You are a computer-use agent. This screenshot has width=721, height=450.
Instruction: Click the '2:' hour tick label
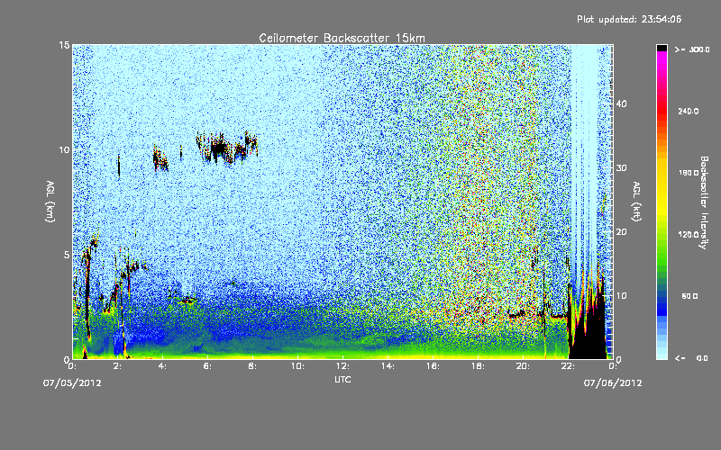pyautogui.click(x=118, y=366)
